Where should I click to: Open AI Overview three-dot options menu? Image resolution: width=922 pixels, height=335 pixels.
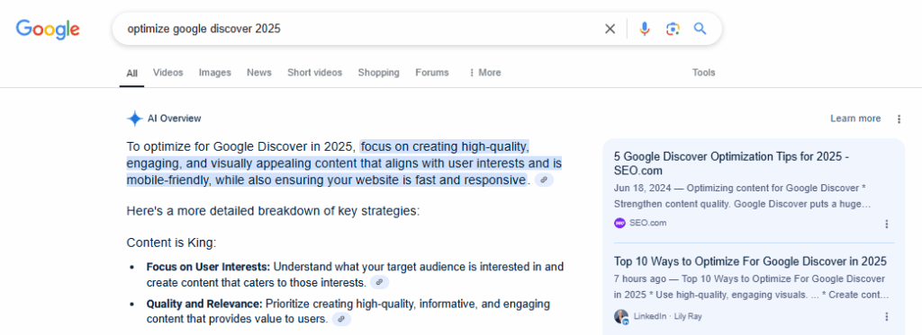(899, 119)
